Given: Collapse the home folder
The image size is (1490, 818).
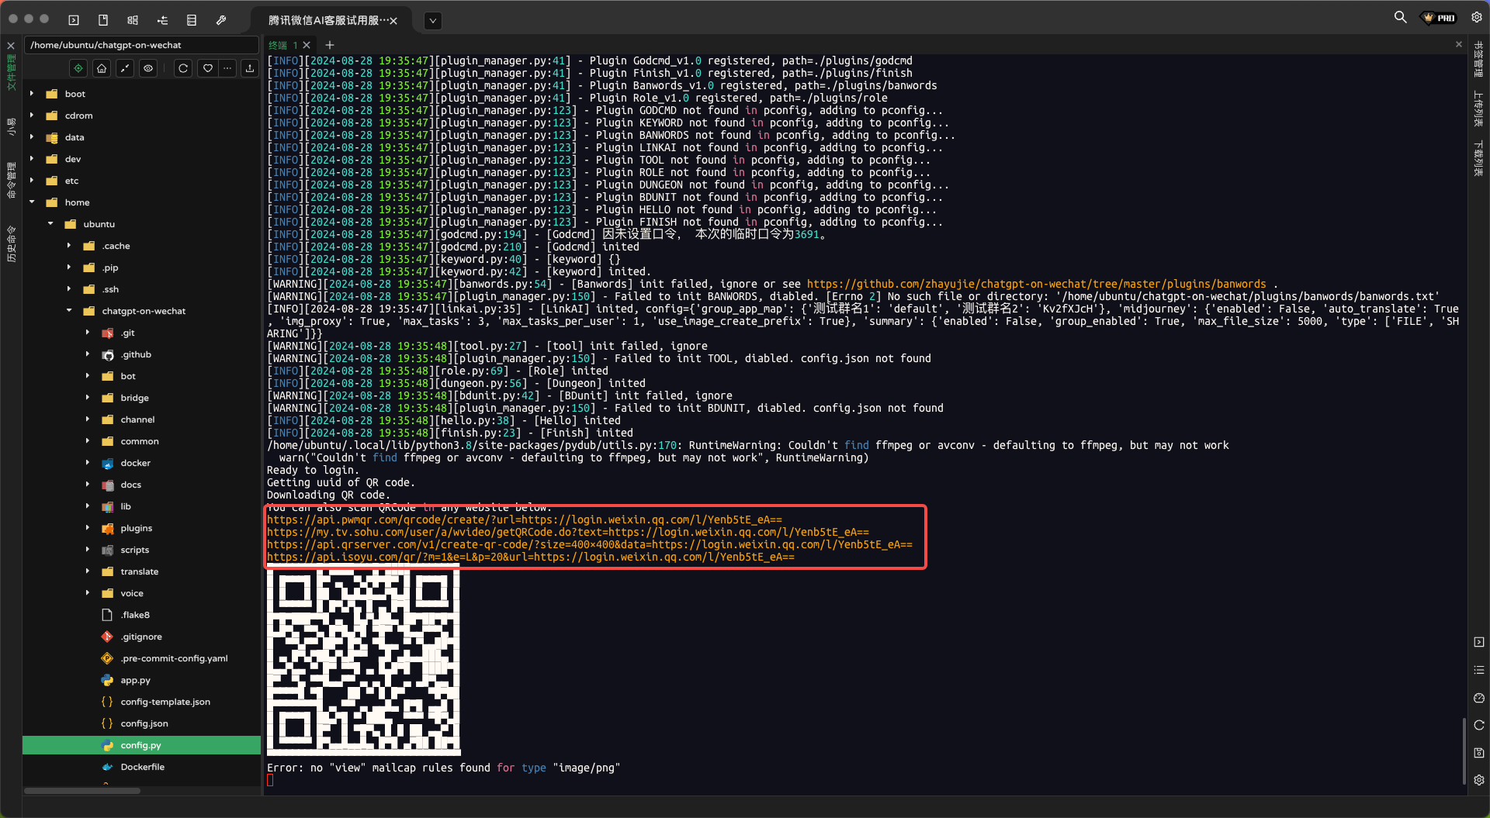Looking at the screenshot, I should 32,202.
